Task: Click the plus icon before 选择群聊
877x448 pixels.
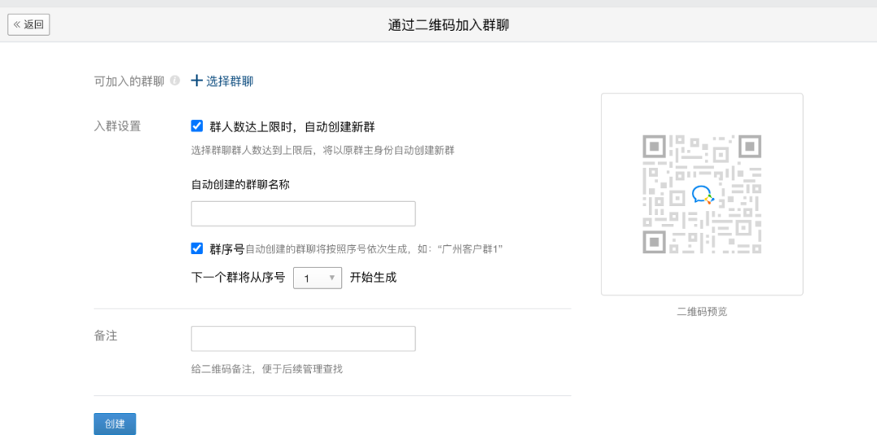Action: [x=197, y=80]
